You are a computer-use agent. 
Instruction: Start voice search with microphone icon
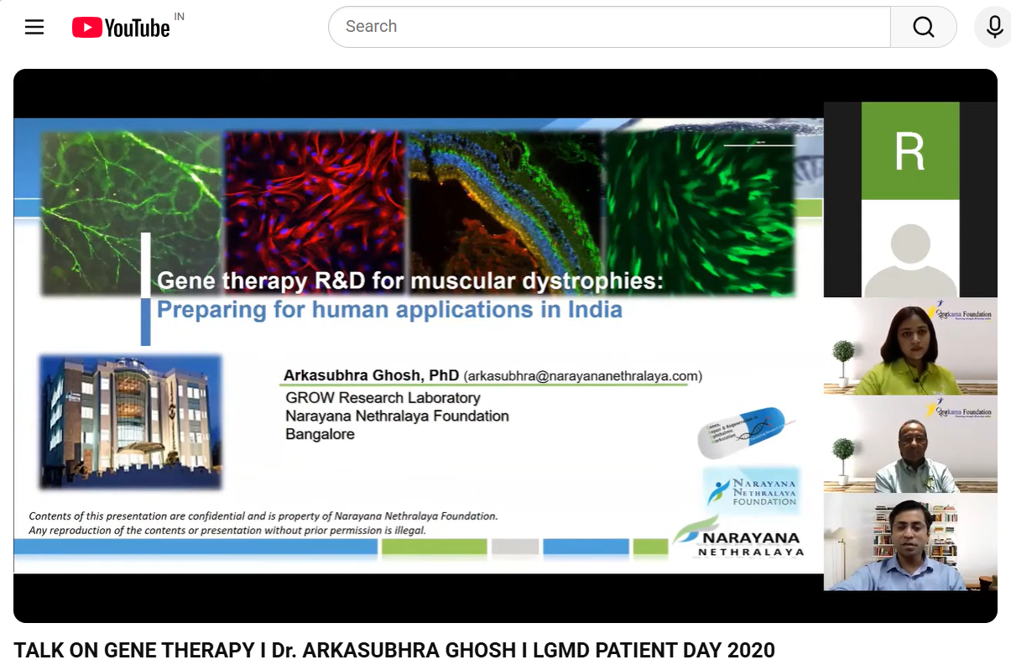pos(994,27)
